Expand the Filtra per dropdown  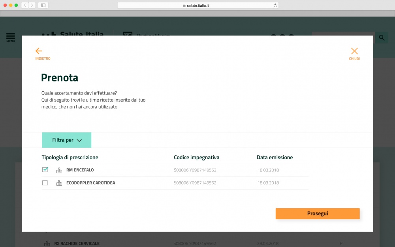coord(63,140)
